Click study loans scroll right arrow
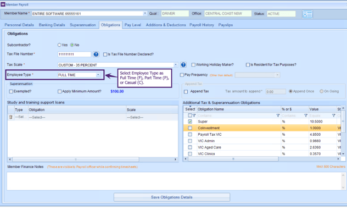The width and height of the screenshot is (347, 210). click(x=176, y=159)
